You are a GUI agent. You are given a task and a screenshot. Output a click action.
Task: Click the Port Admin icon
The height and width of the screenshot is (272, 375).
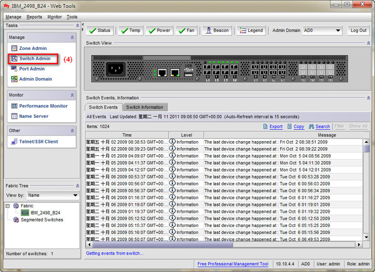point(14,69)
